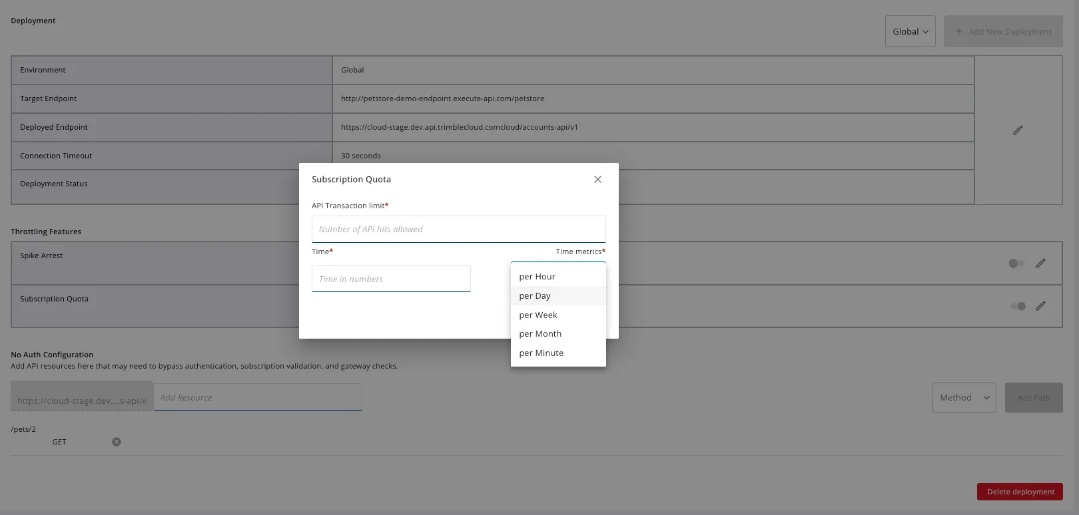
Task: Click the Deployment Status row label
Action: pos(54,184)
